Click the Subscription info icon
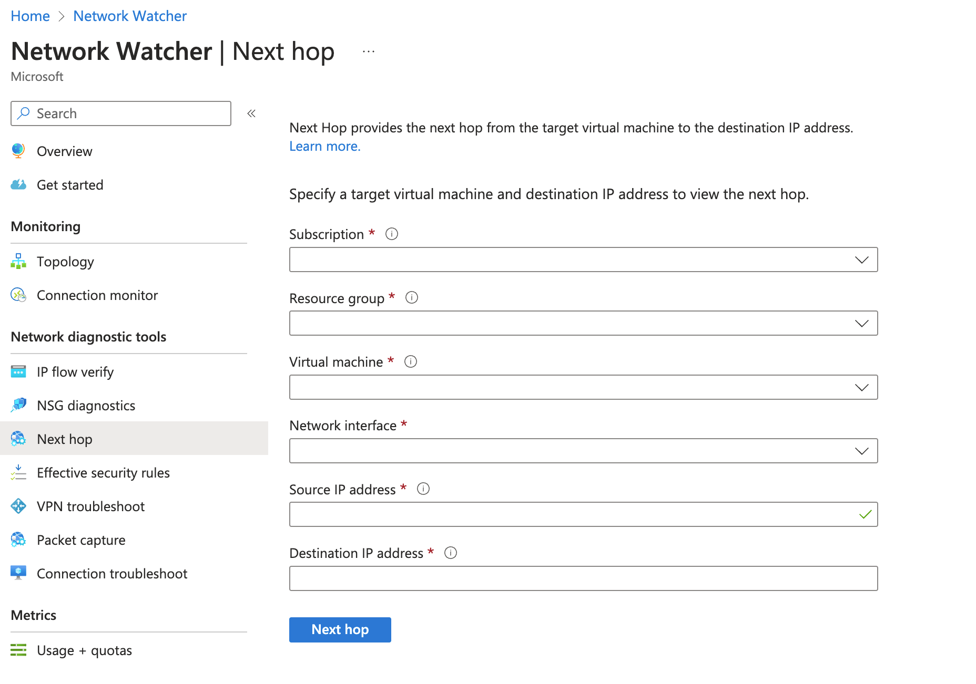Image resolution: width=976 pixels, height=684 pixels. 392,234
